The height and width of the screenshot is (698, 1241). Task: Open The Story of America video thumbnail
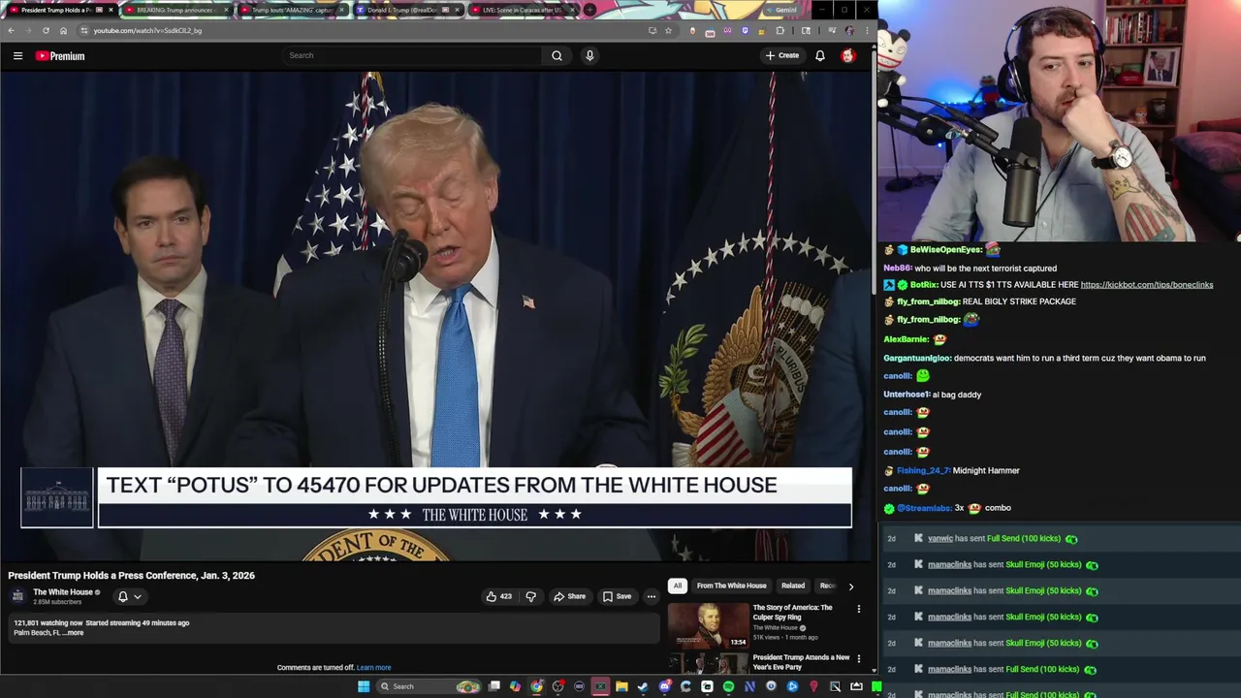(708, 625)
